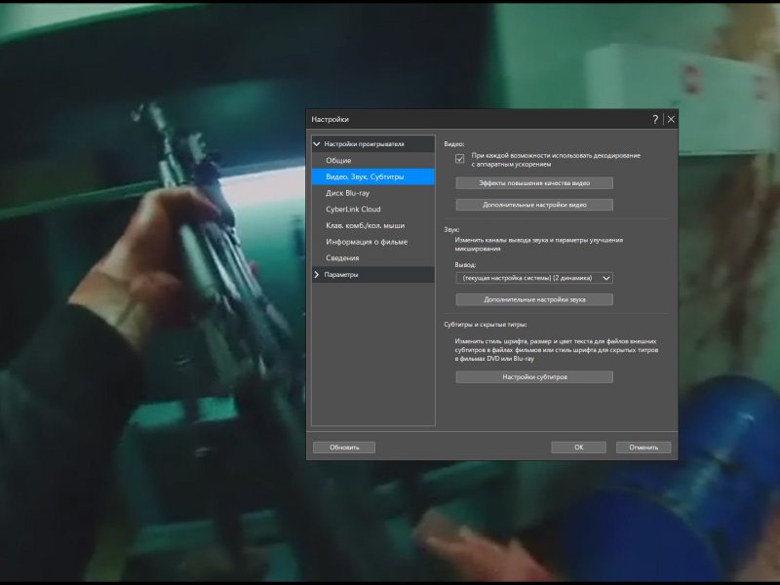The image size is (780, 585).
Task: Confirm settings with OK button
Action: tap(578, 448)
